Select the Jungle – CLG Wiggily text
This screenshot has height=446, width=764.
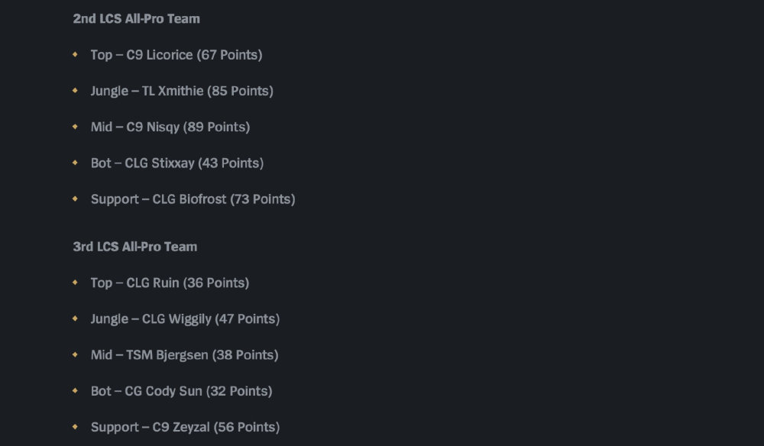(x=185, y=318)
